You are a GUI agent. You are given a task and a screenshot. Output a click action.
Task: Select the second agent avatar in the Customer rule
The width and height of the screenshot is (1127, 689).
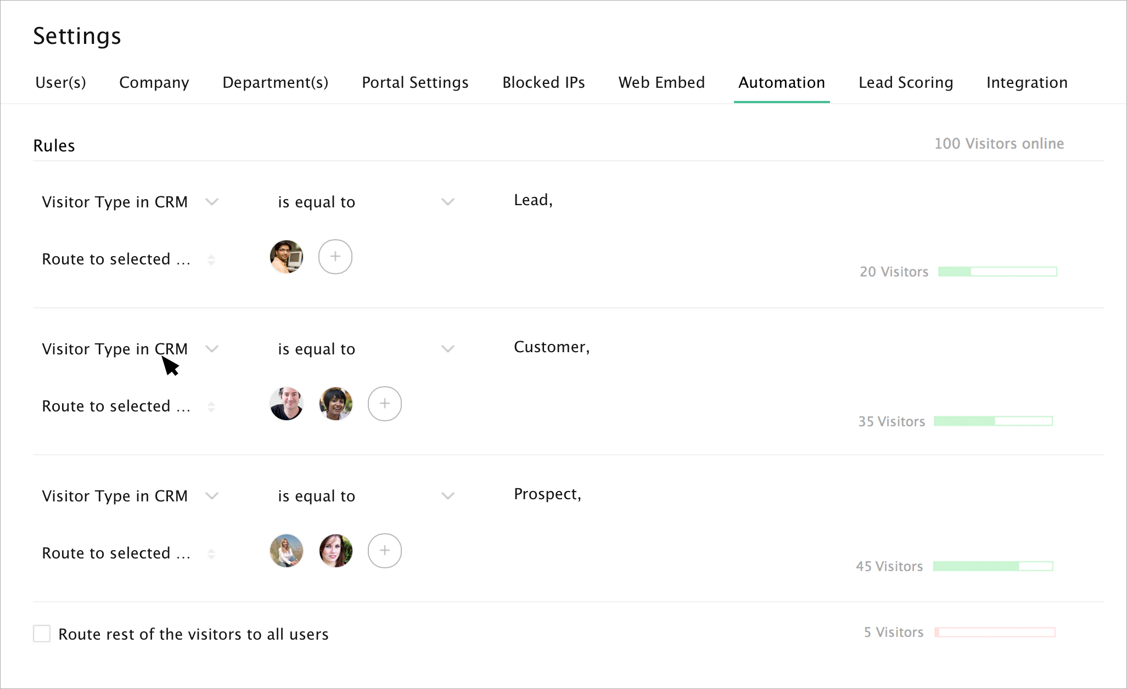[335, 404]
